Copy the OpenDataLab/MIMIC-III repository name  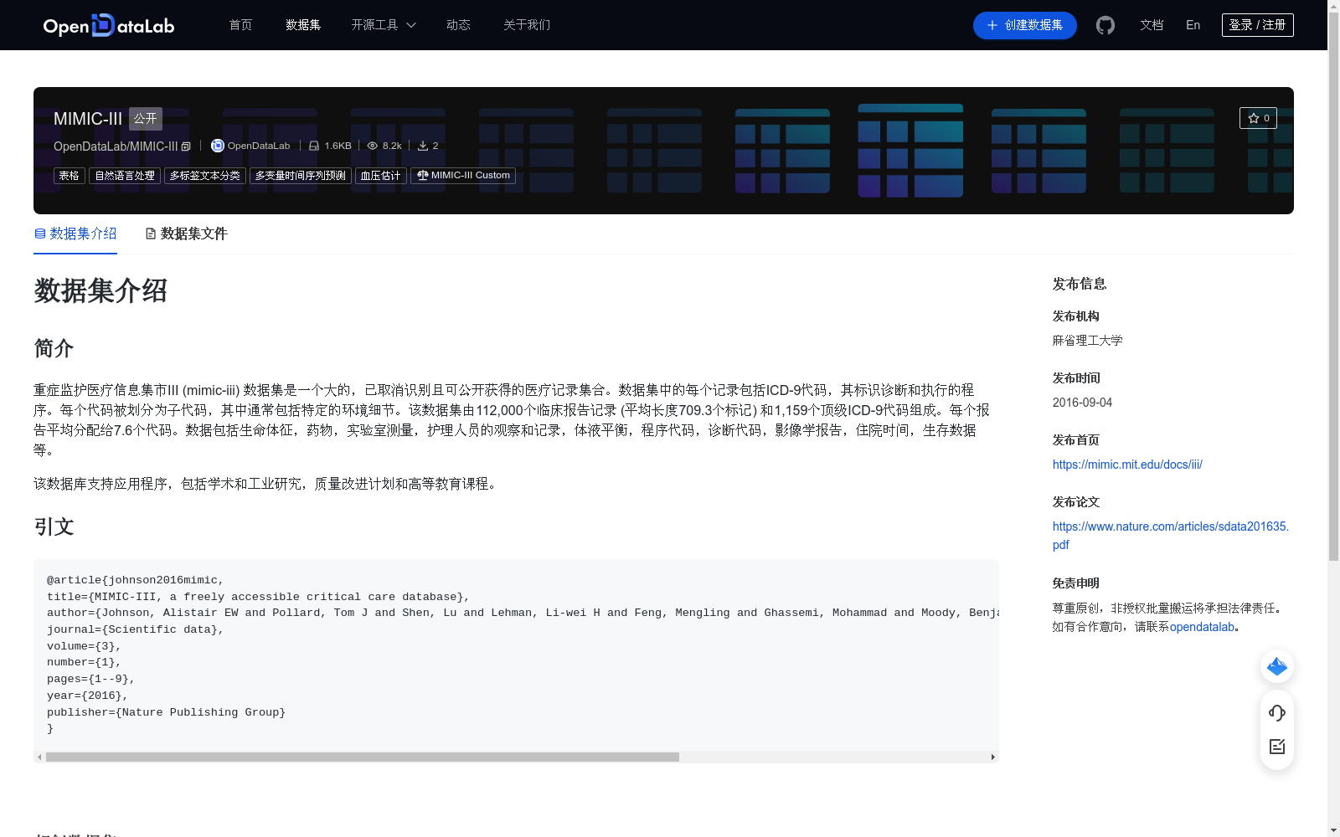click(185, 146)
